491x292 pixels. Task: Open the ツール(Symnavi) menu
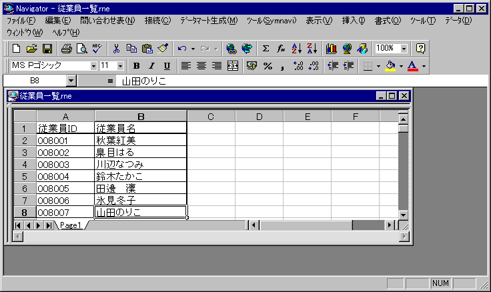[x=271, y=21]
